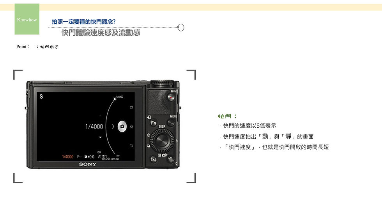Tap the orange 1/4000 shutter value

coord(68,157)
